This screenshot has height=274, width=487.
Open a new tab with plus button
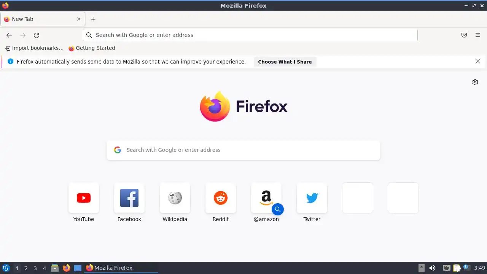click(x=93, y=19)
